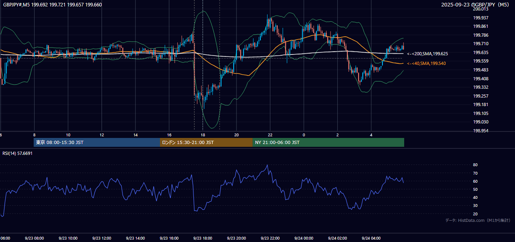515x242 pixels.
Task: Select the 2025-09-23 GBP/JPY (M5) chart title
Action: [x=476, y=5]
